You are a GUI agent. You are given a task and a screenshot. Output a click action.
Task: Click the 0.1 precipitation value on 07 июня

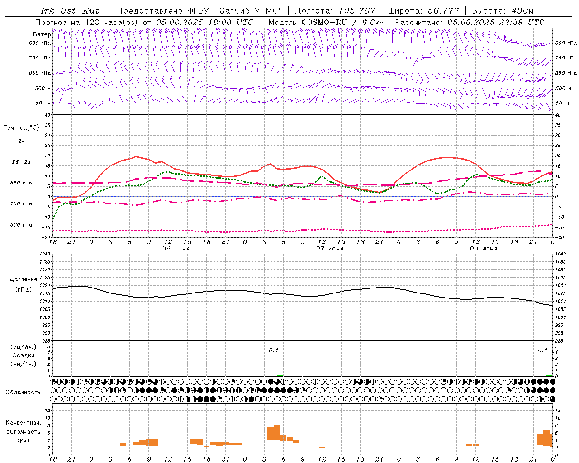coord(274,350)
